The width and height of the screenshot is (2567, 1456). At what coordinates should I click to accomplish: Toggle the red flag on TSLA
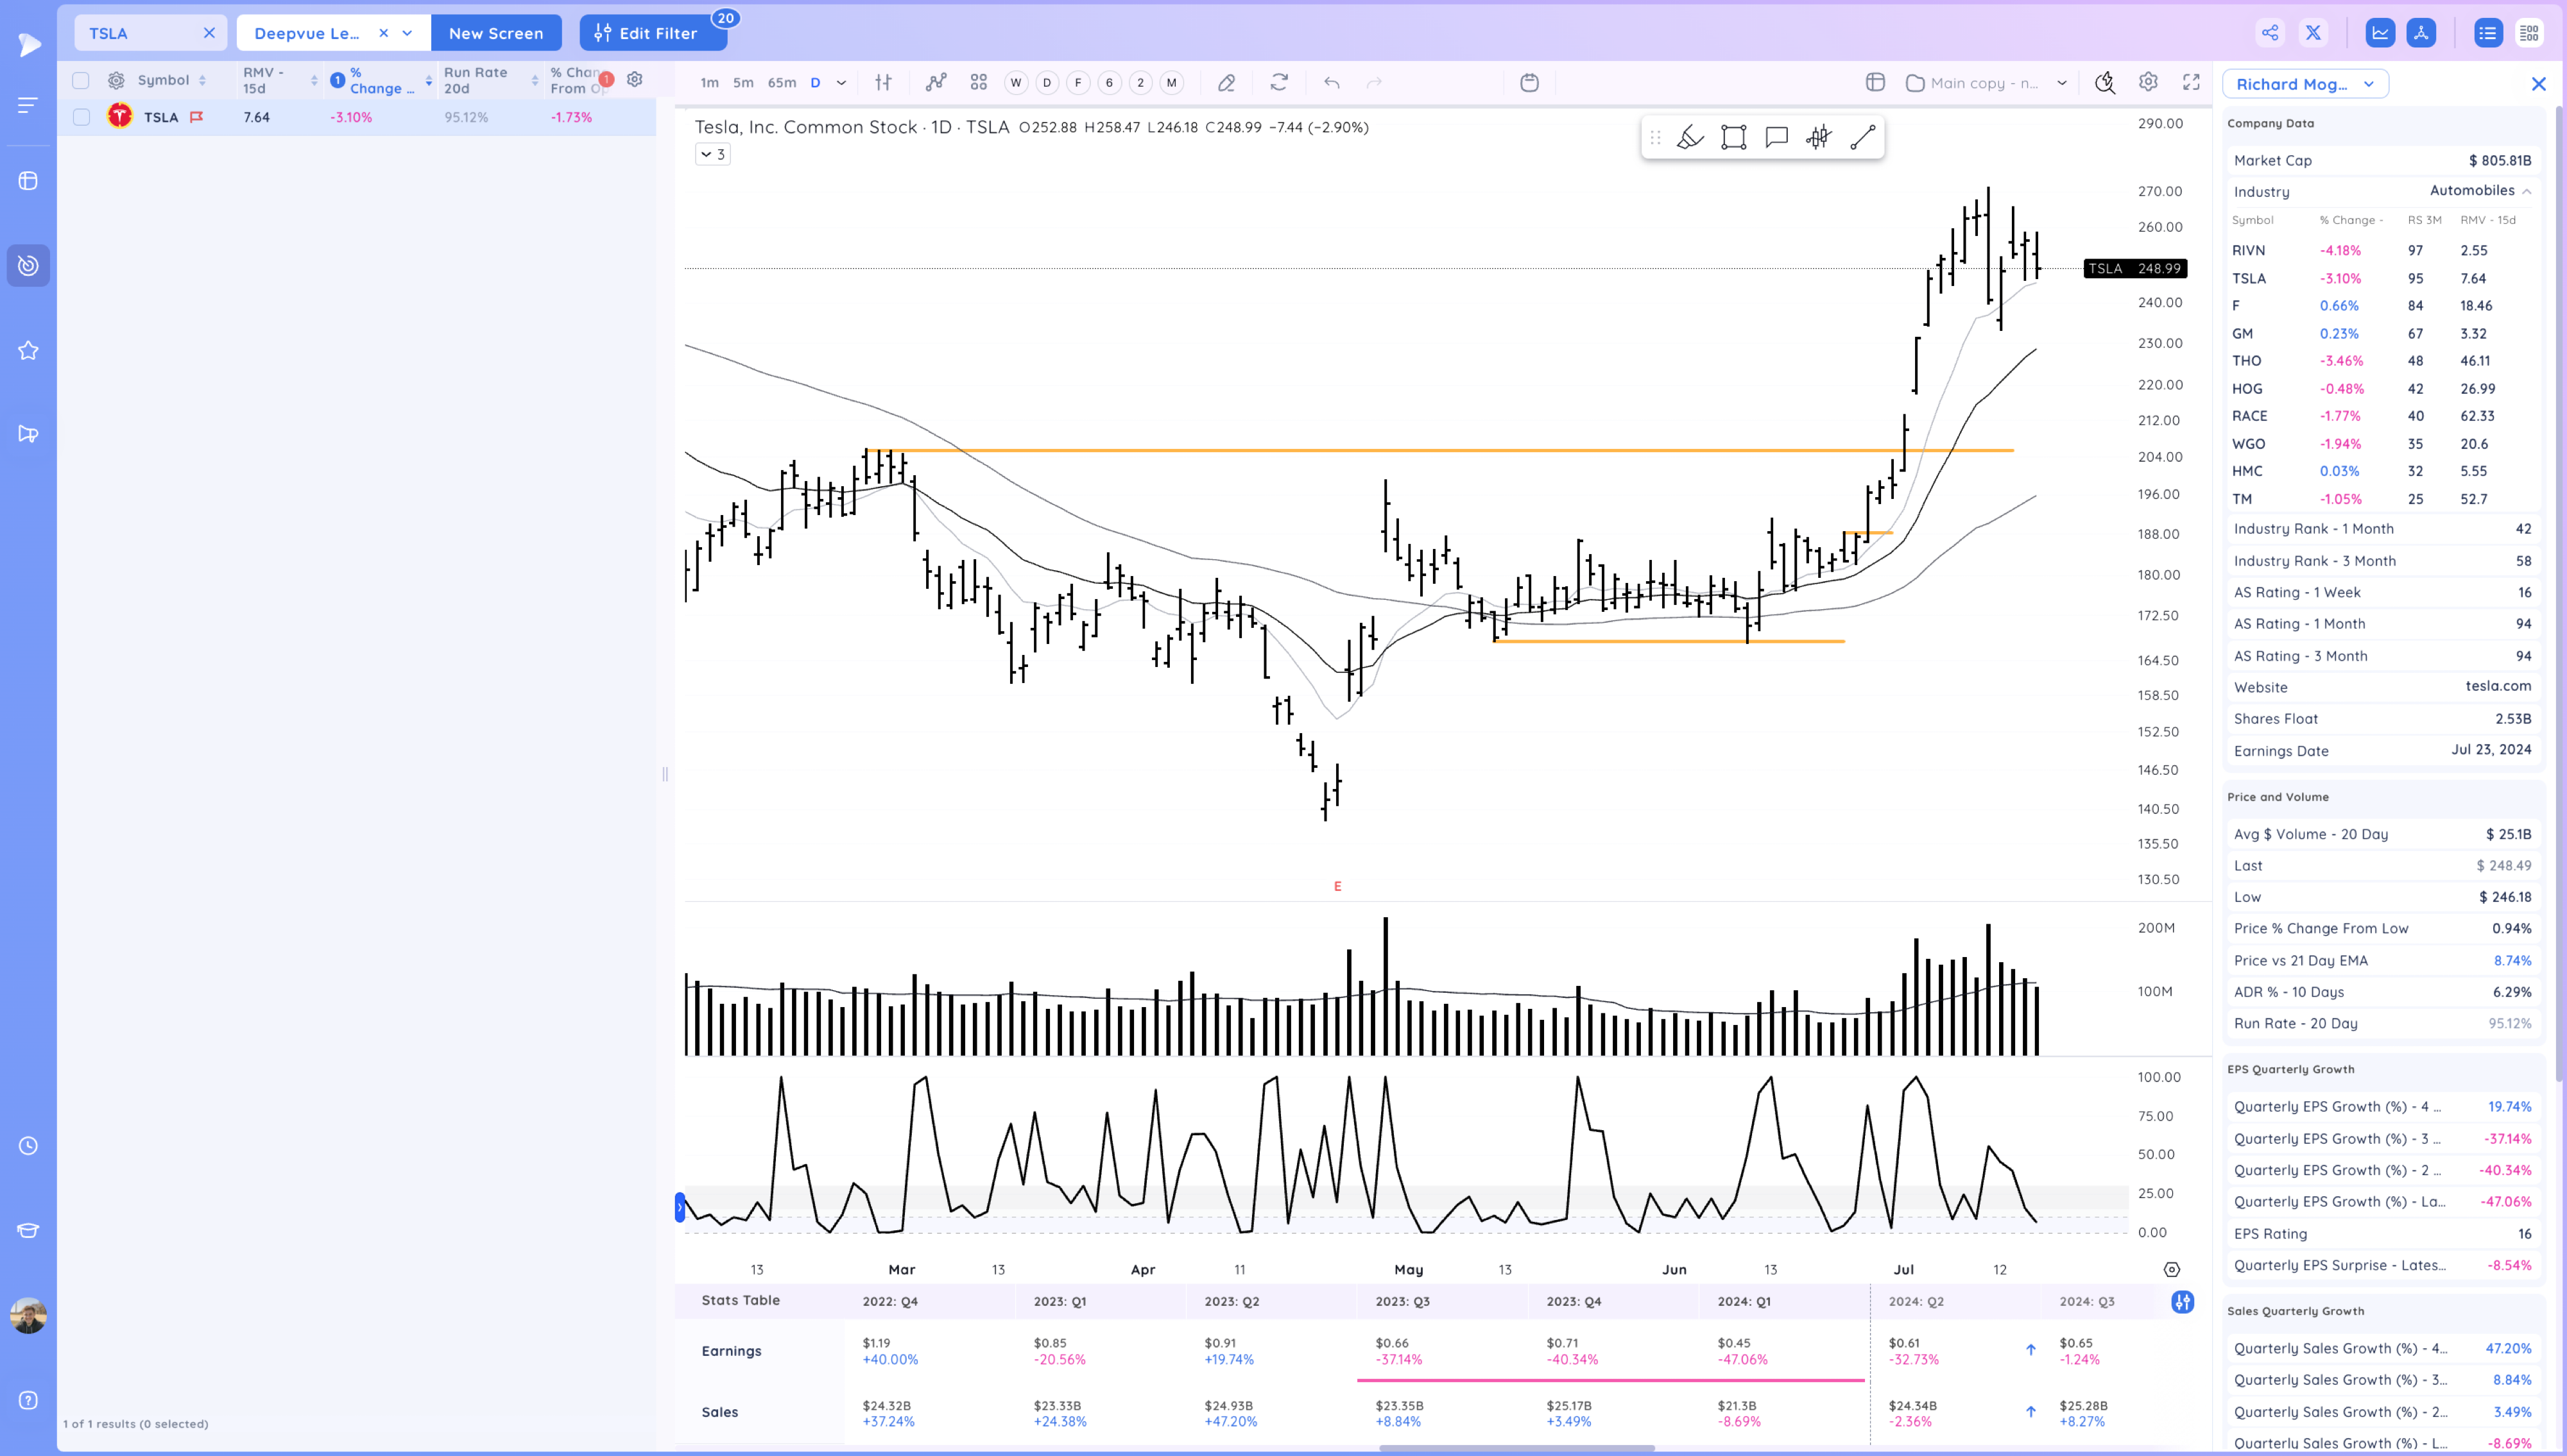[196, 117]
